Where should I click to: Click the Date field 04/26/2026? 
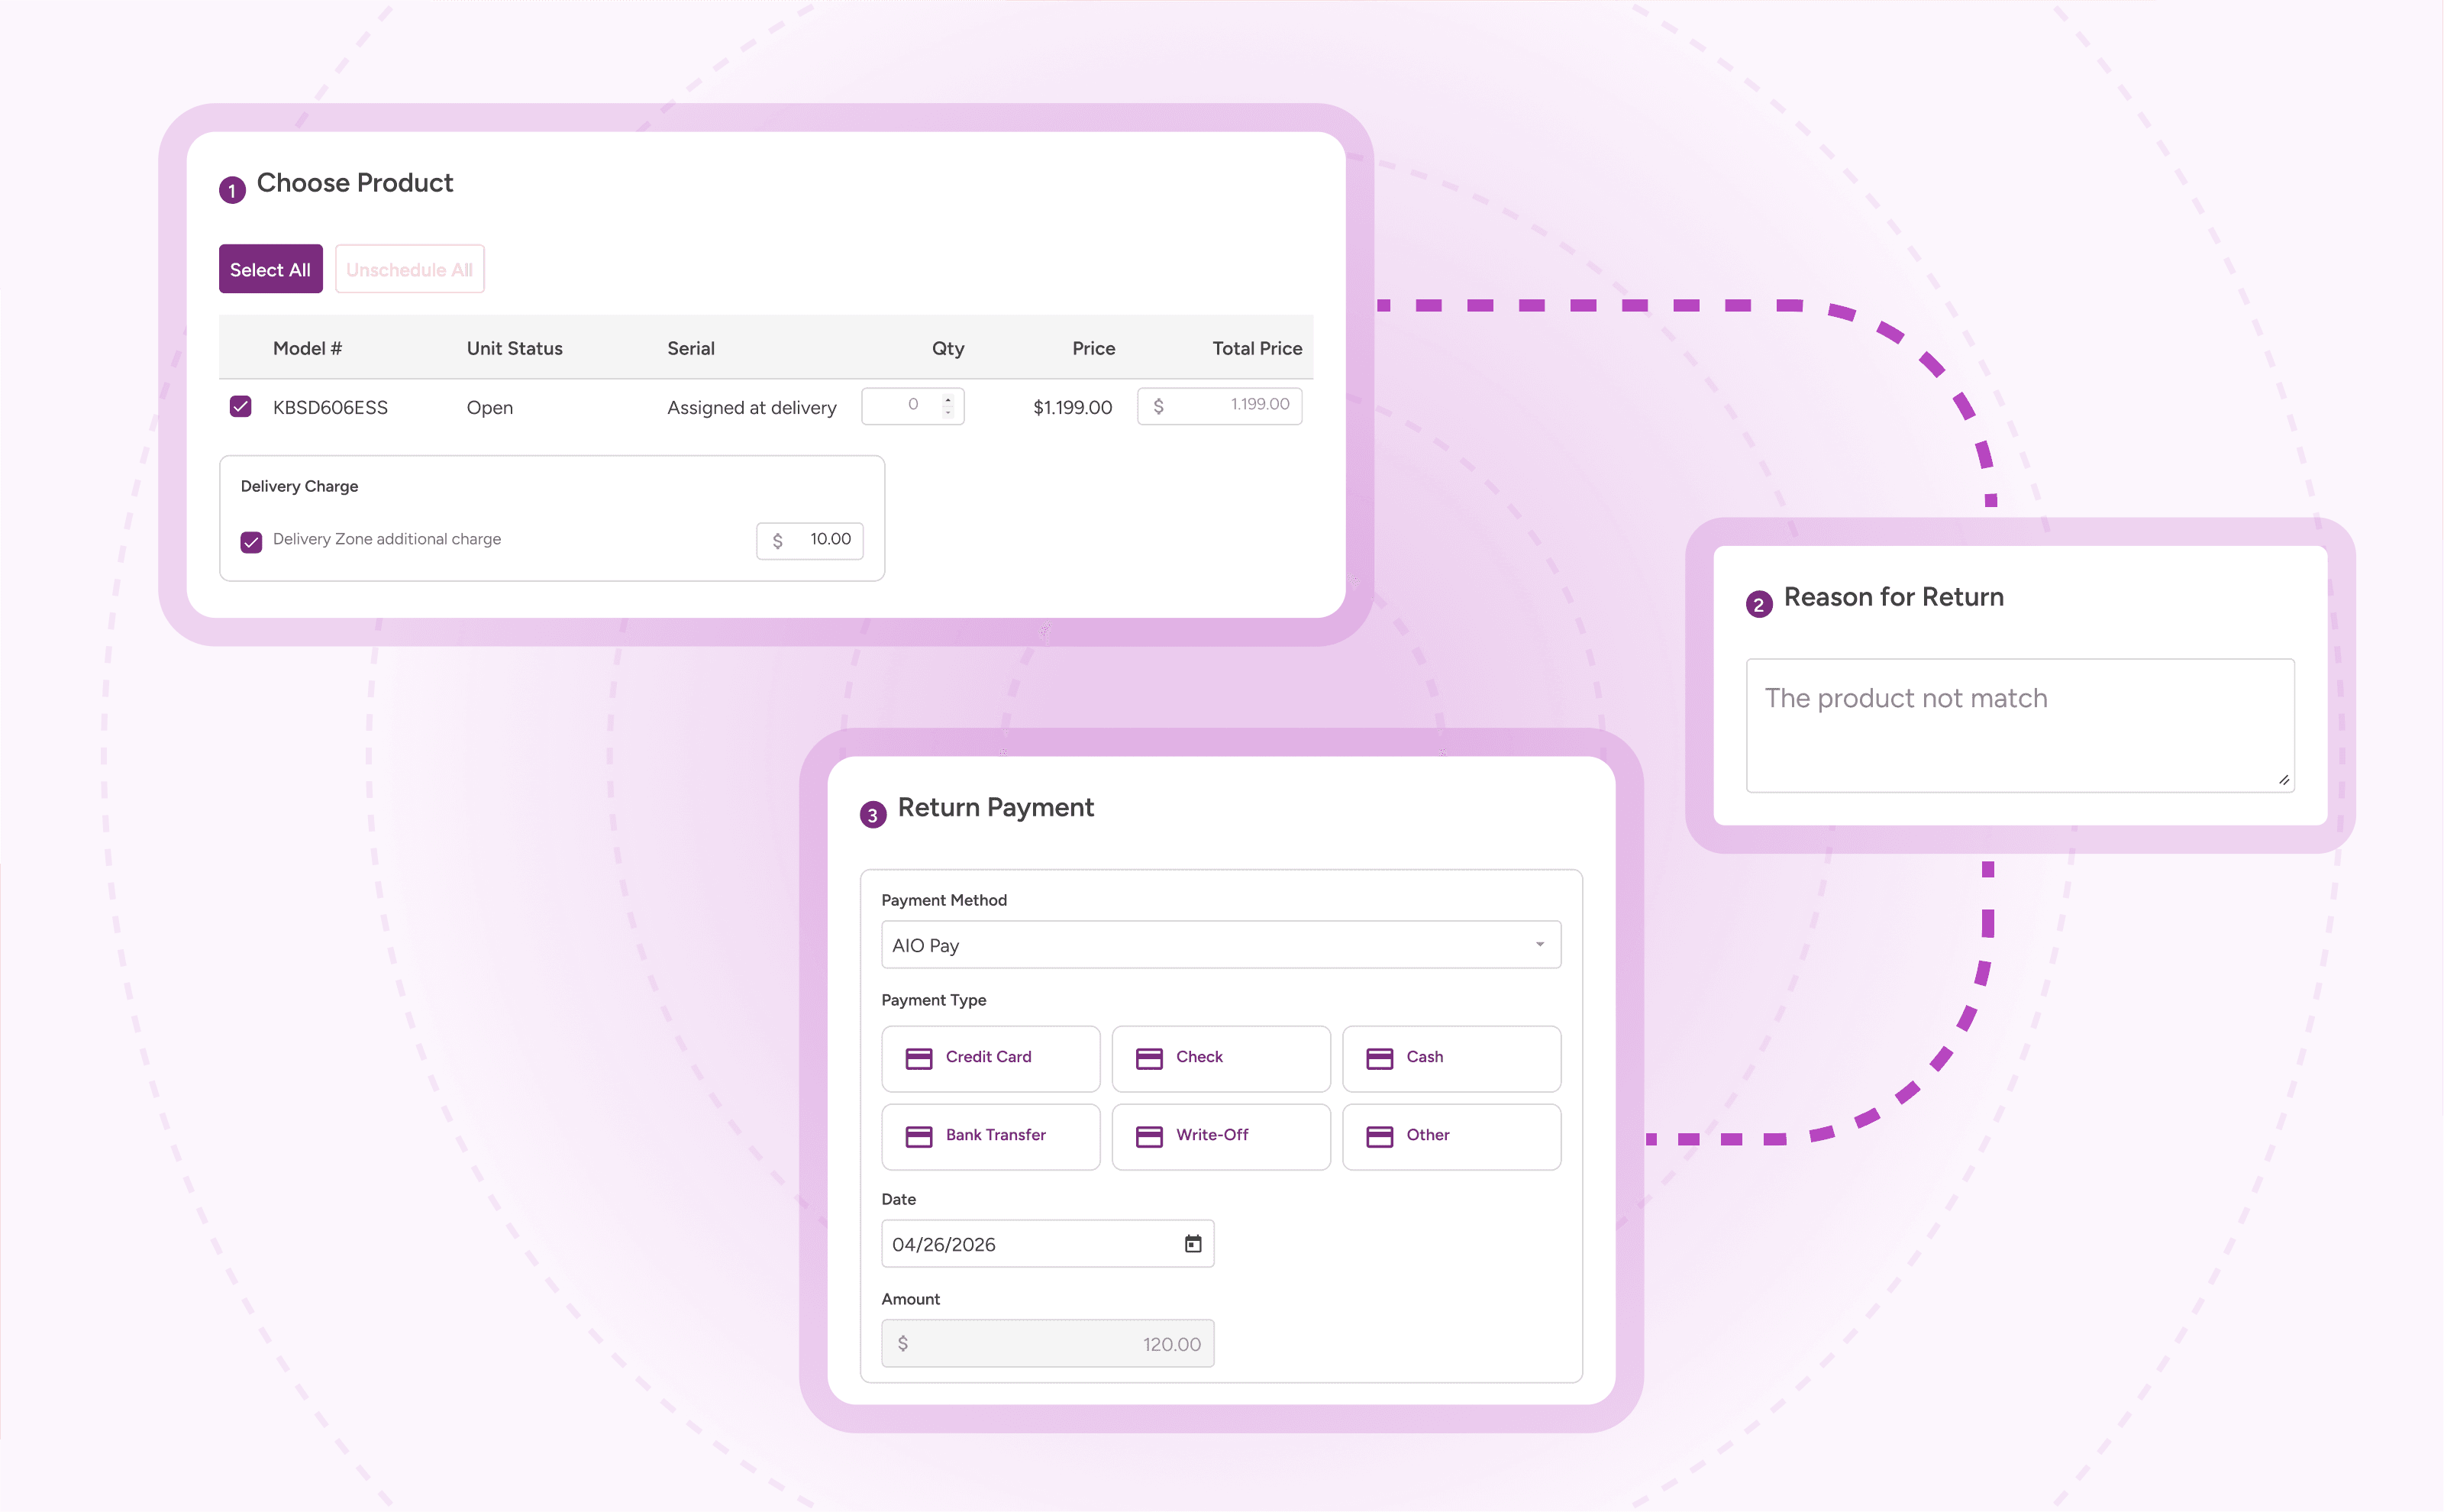tap(1048, 1243)
